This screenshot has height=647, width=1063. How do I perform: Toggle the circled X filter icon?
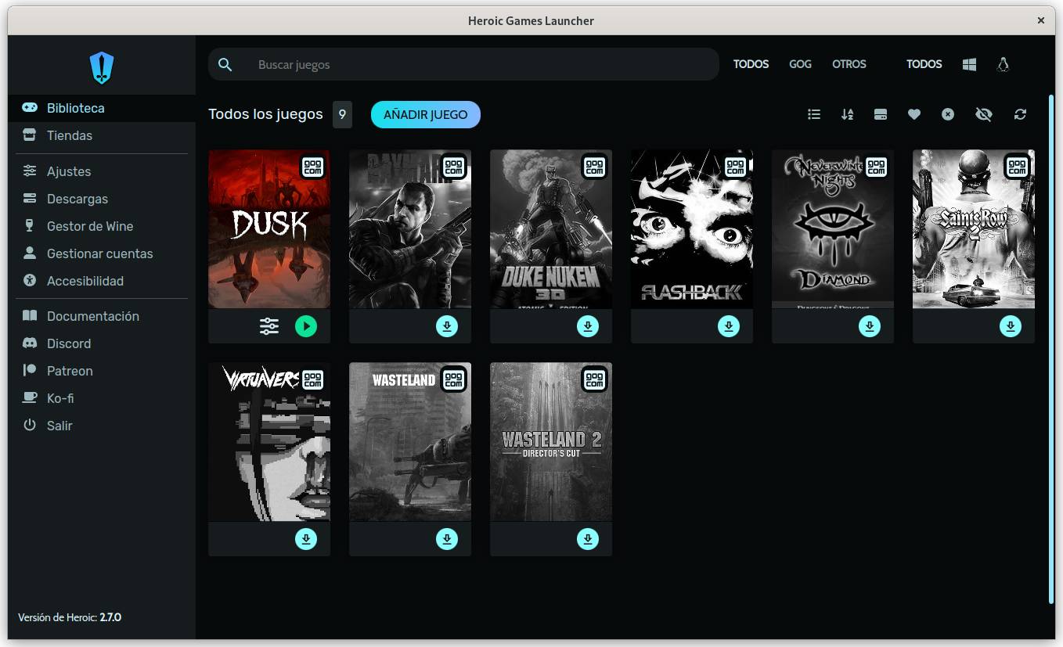[948, 114]
